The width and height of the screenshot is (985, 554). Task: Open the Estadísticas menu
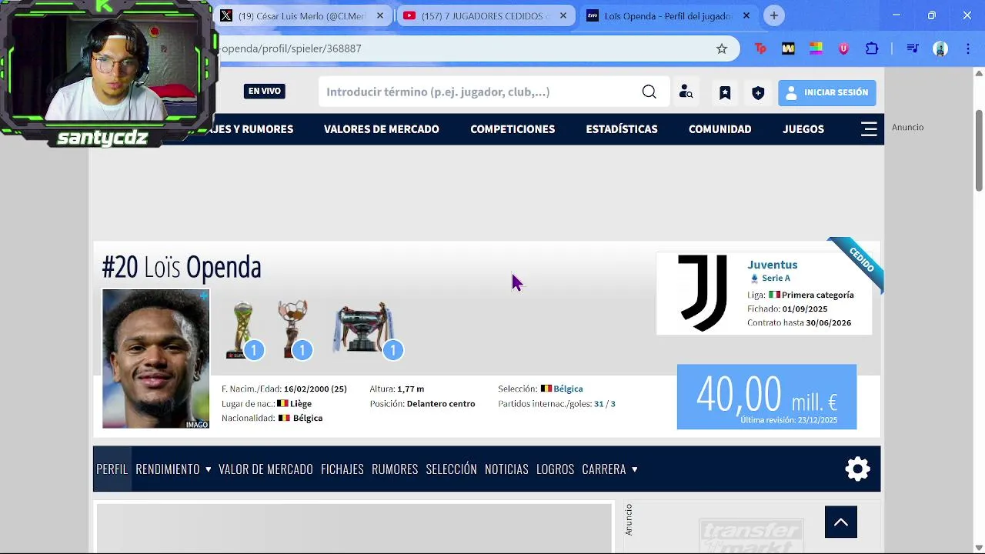(x=622, y=129)
